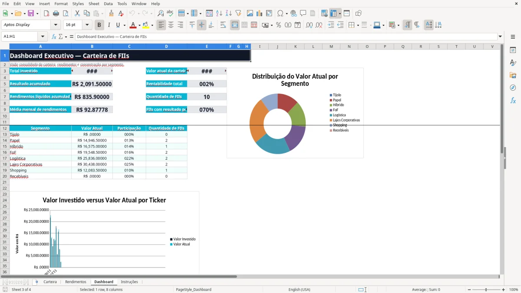This screenshot has width=521, height=293.
Task: Open the font color dropdown arrow
Action: [x=139, y=25]
